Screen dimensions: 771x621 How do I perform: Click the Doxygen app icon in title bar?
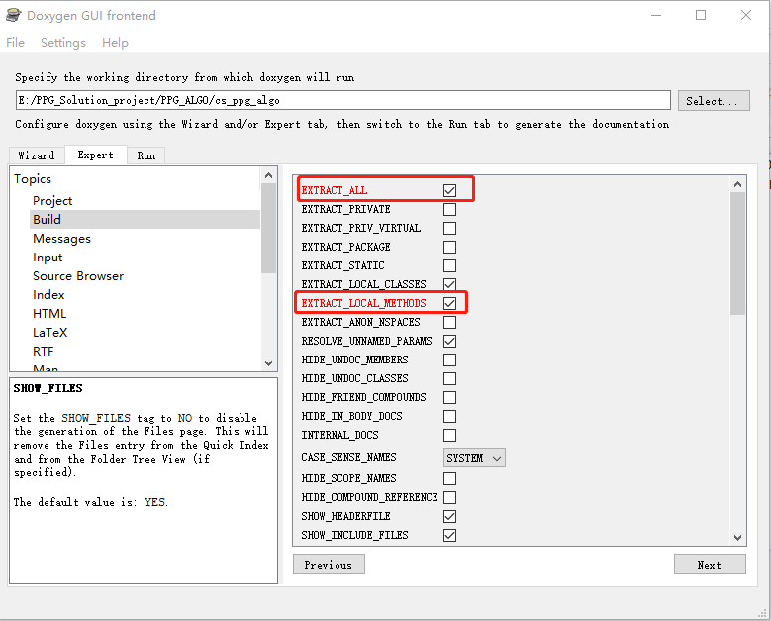click(13, 15)
